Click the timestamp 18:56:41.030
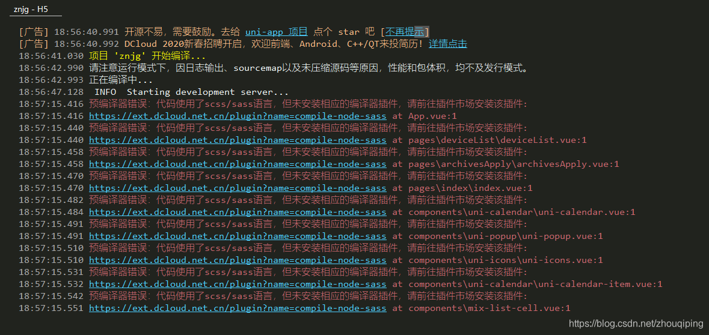The height and width of the screenshot is (335, 709). [x=51, y=56]
